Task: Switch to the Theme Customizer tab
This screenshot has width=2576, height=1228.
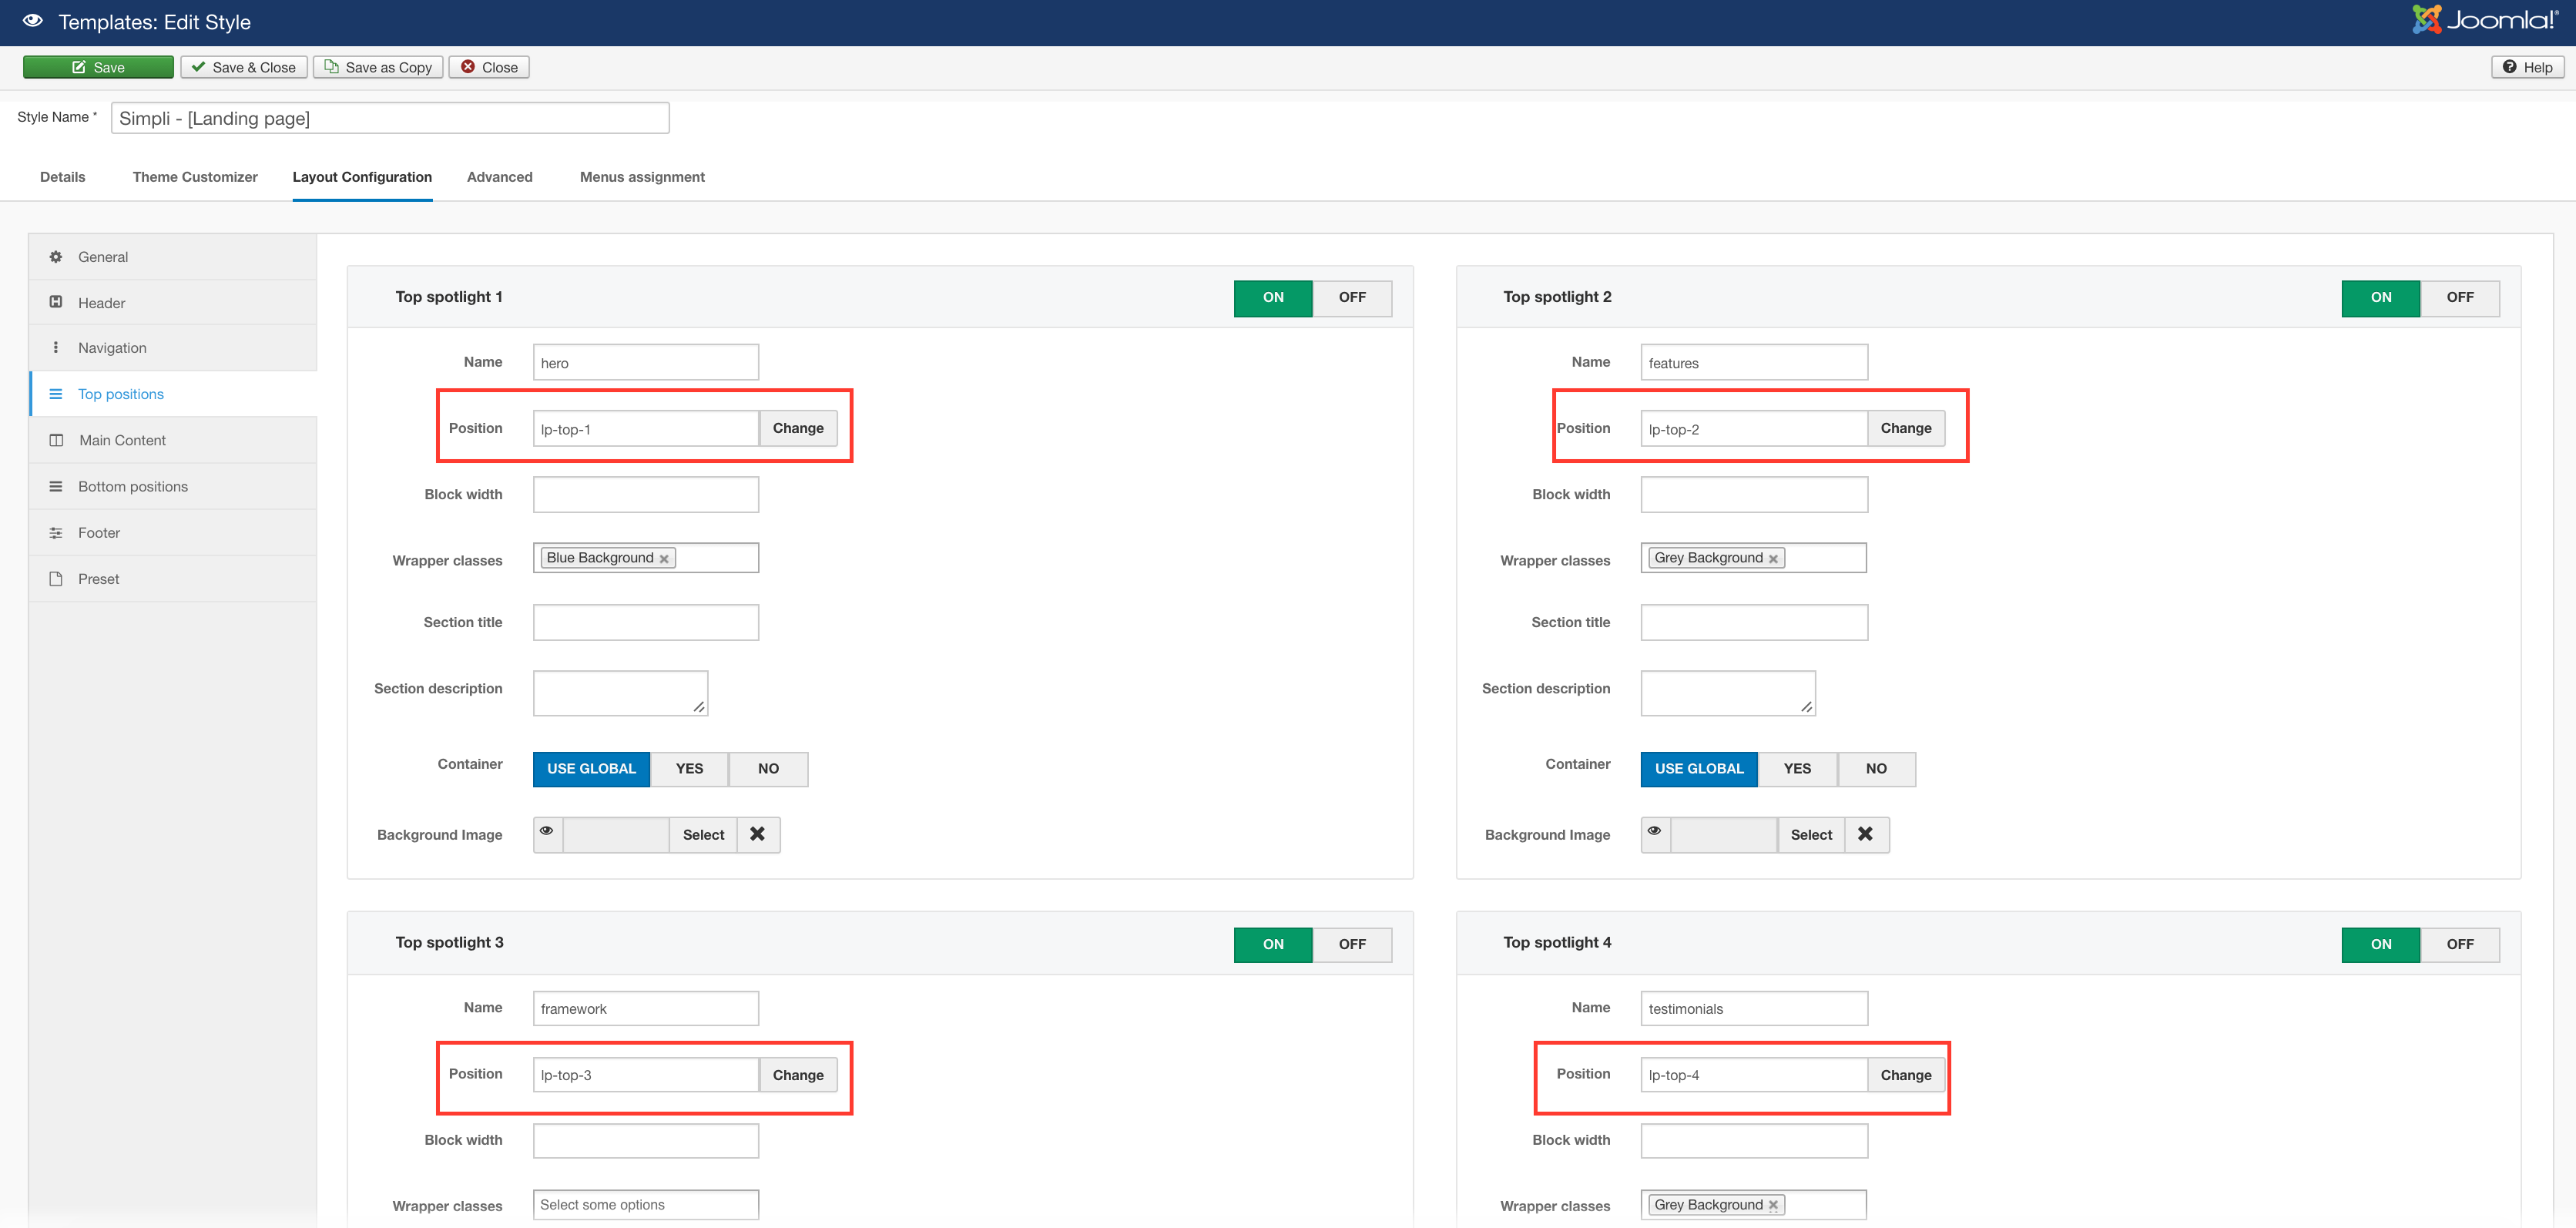Action: [x=195, y=177]
